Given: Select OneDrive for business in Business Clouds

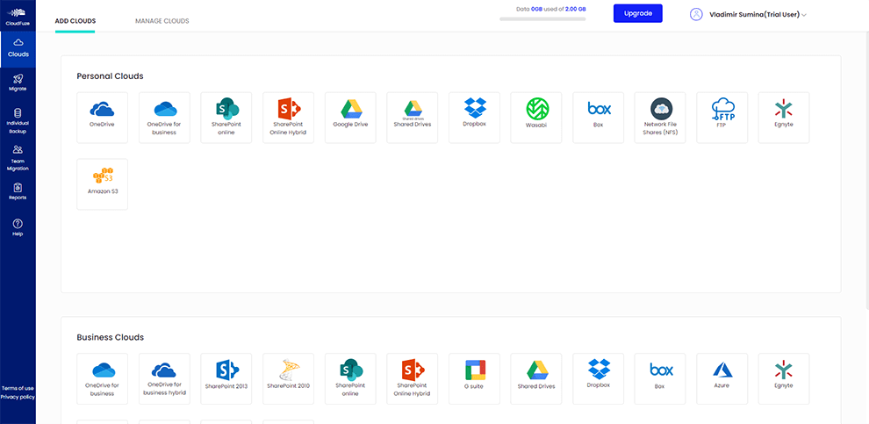Looking at the screenshot, I should [x=102, y=378].
